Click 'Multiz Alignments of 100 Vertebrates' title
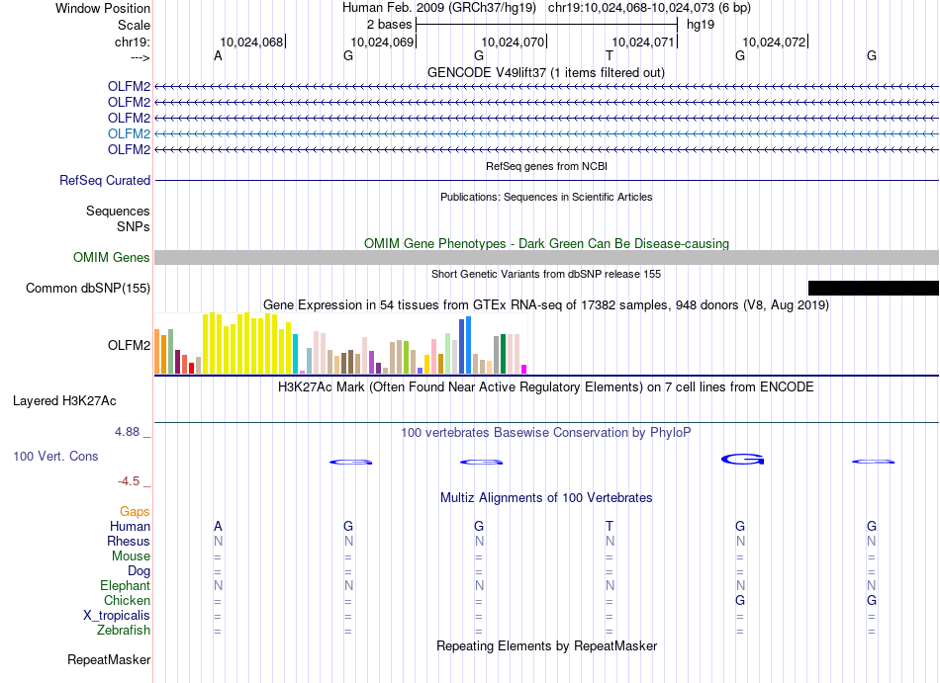 (546, 497)
